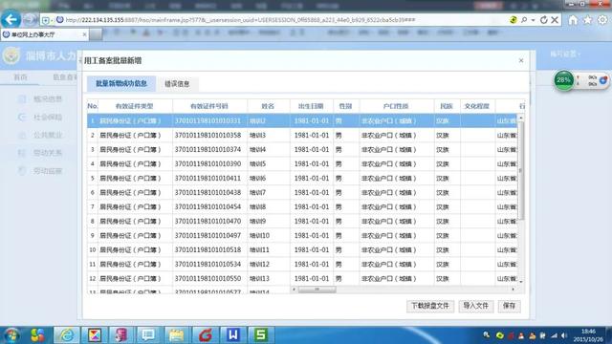
Task: Click the 性别 column header
Action: coord(346,106)
